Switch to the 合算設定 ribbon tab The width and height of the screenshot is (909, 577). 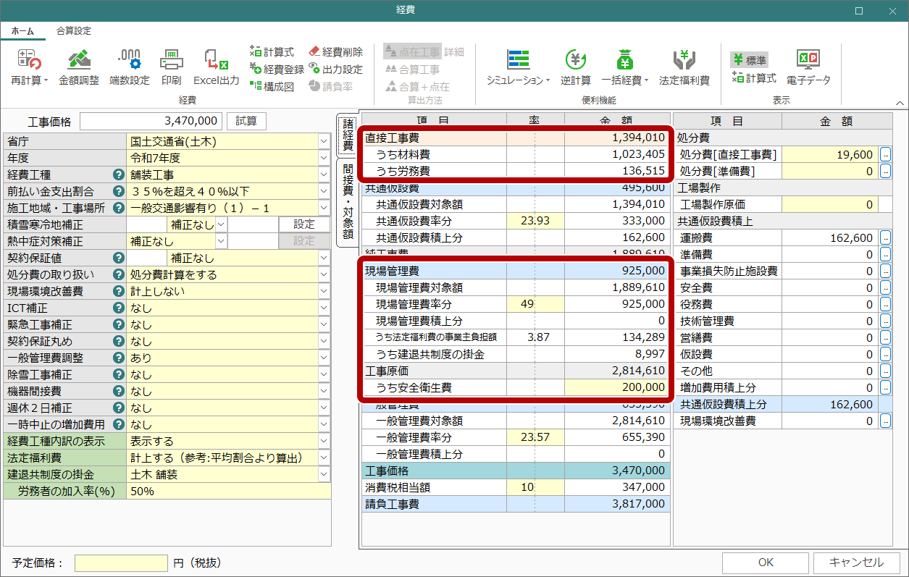point(74,31)
